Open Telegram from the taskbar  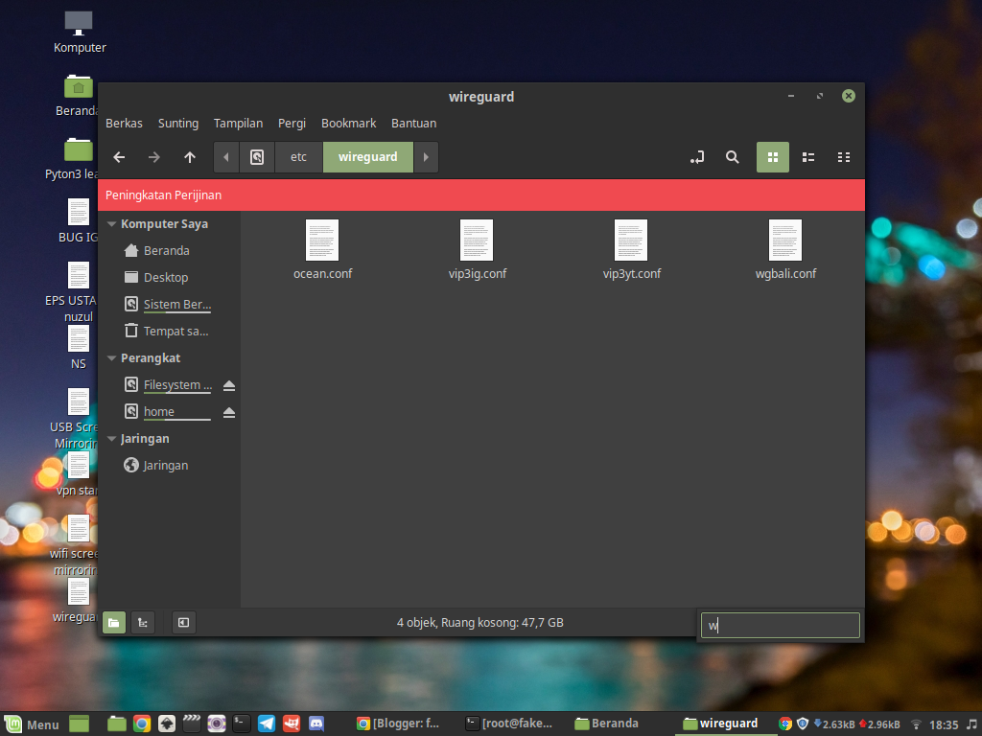click(x=267, y=724)
